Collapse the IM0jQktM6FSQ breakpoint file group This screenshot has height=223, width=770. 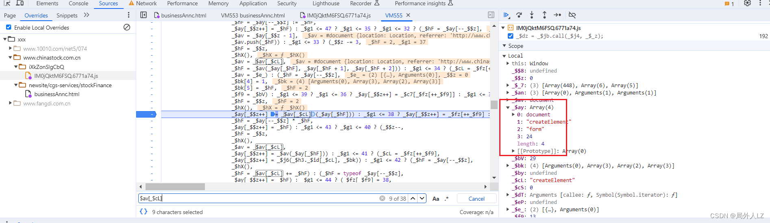click(503, 28)
